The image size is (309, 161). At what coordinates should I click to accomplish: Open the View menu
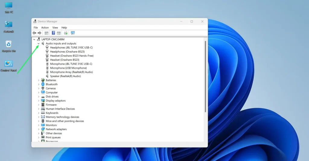tap(55, 27)
